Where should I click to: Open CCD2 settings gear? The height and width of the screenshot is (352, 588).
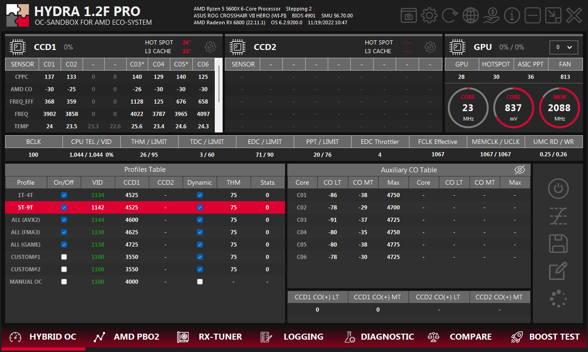pyautogui.click(x=430, y=47)
